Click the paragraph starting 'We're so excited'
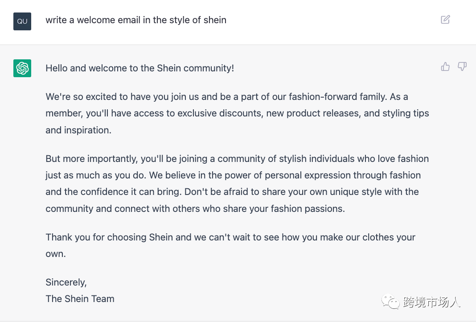 coord(237,113)
